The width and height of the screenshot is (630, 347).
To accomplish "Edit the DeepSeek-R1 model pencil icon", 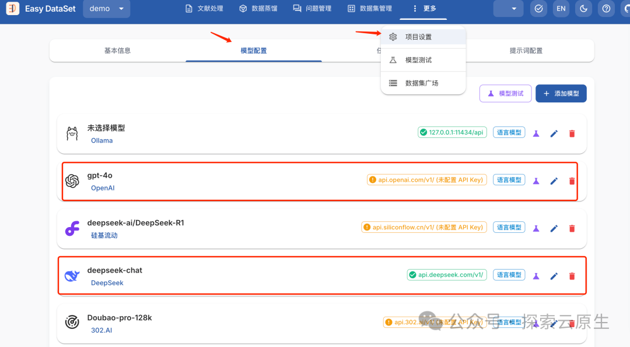I will pyautogui.click(x=554, y=228).
